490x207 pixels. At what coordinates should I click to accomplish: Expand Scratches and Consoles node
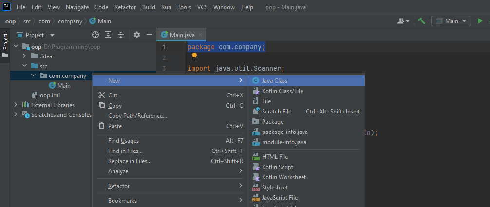coord(16,115)
